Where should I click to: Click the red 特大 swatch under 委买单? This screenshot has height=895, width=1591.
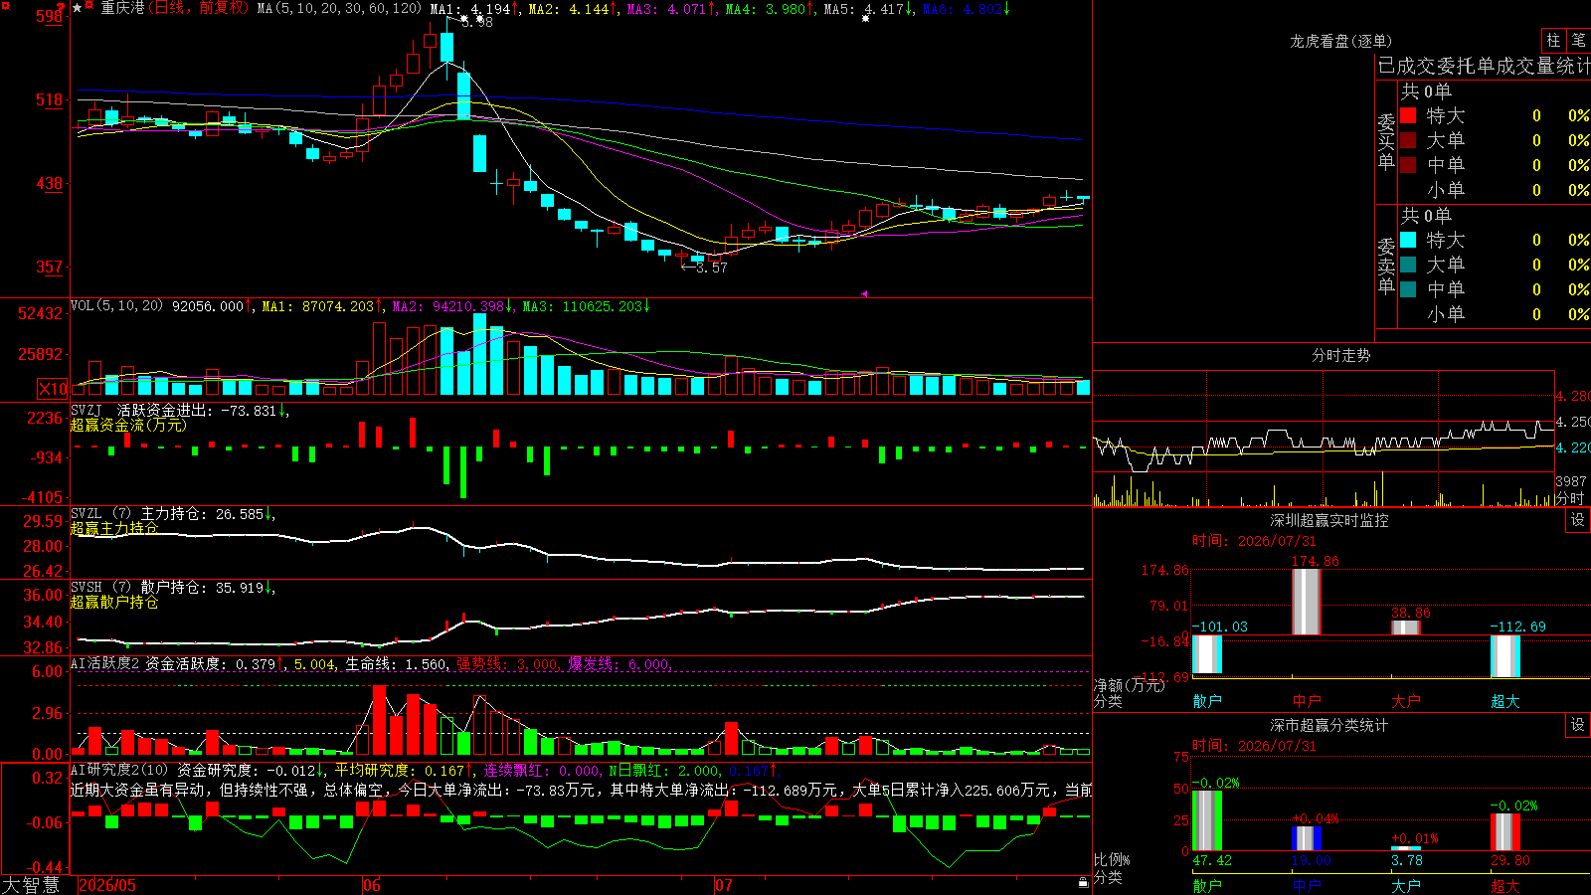click(1408, 115)
